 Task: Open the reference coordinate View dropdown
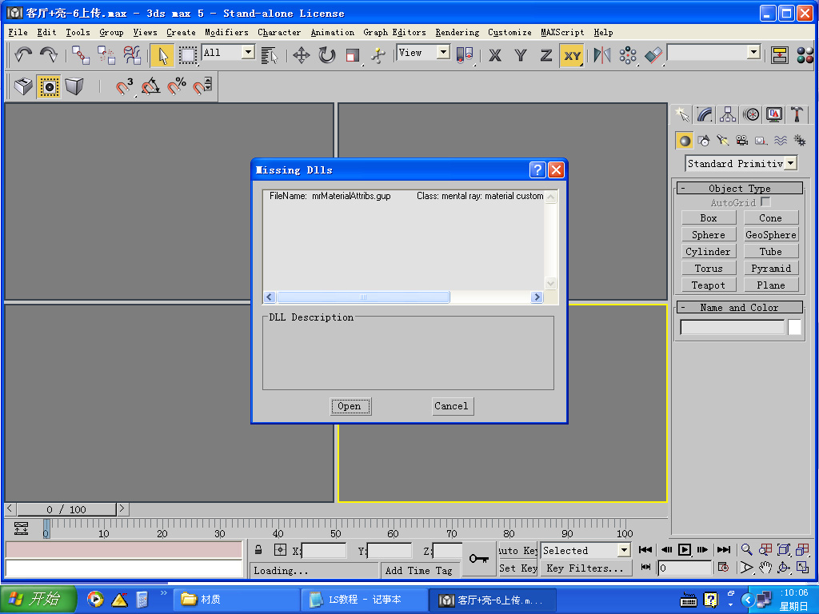click(443, 52)
